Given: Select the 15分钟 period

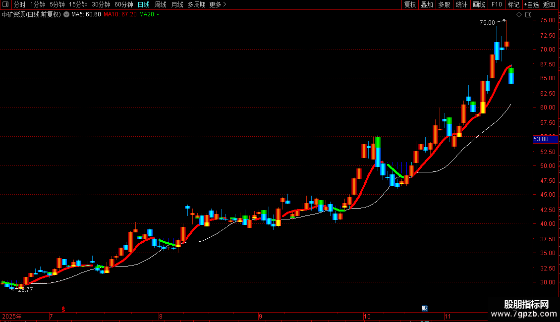Looking at the screenshot, I should click(78, 4).
